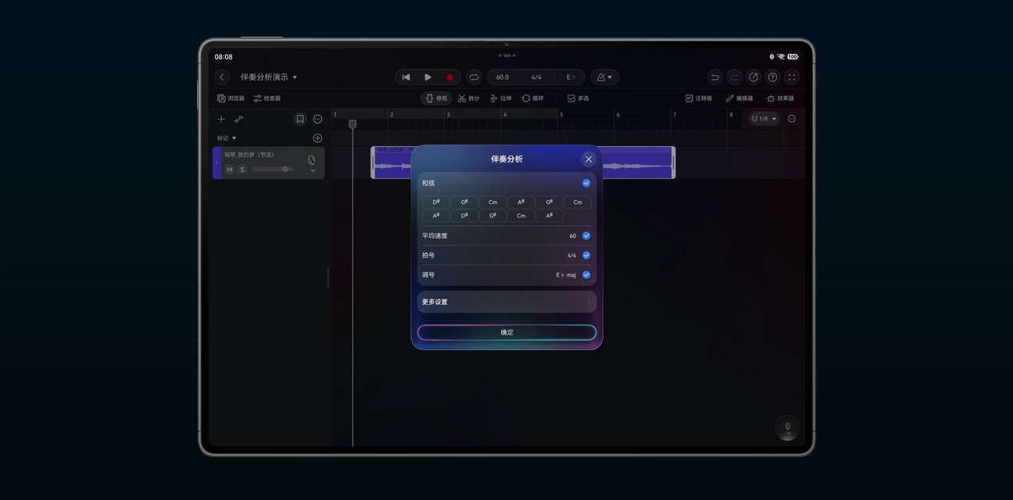Click the purple track color strip
Viewport: 1013px width, 500px height.
pyautogui.click(x=217, y=162)
